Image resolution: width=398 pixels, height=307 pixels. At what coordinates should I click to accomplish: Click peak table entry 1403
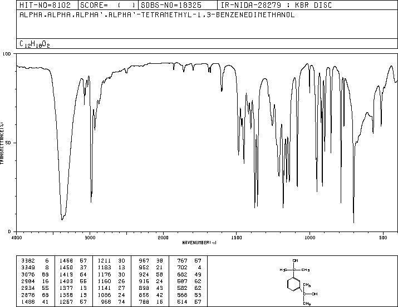pyautogui.click(x=66, y=281)
